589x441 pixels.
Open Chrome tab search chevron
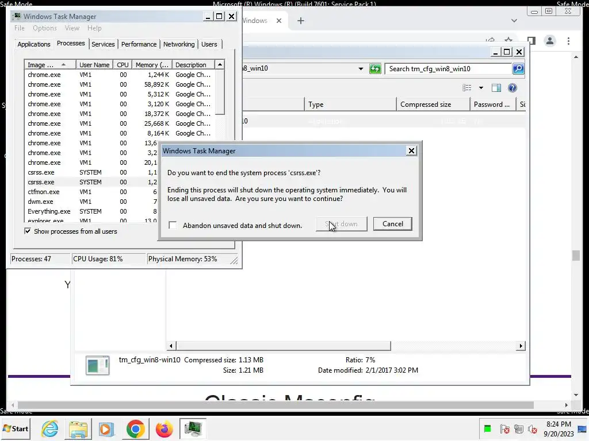pyautogui.click(x=514, y=21)
